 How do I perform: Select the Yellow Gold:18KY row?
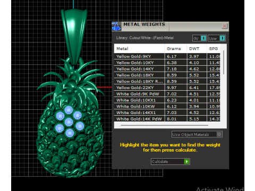pyautogui.click(x=167, y=75)
